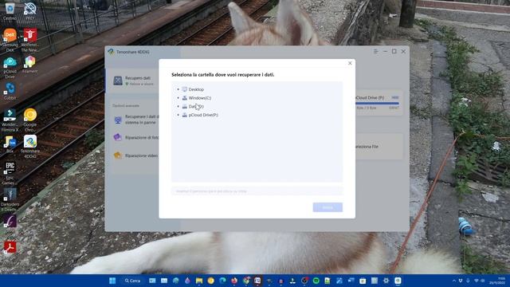
Task: Expand the Desktop tree node arrow
Action: [178, 89]
